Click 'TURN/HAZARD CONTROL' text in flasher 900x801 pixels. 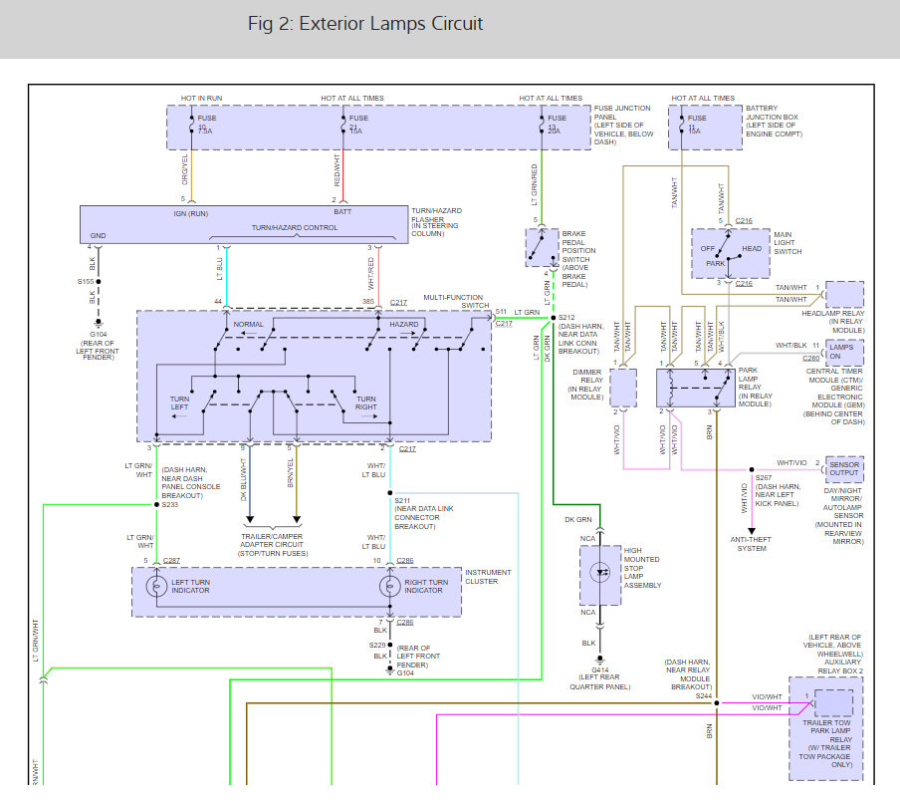(295, 228)
